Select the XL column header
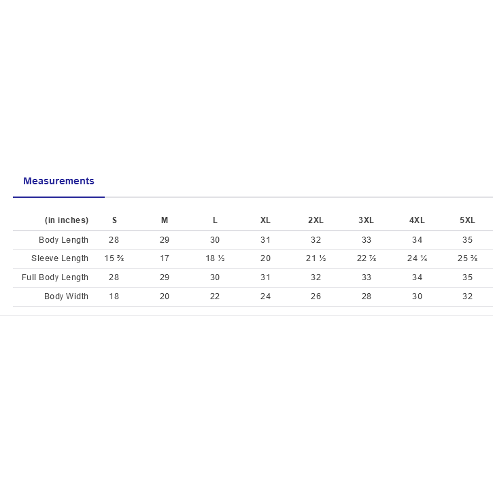Viewport: 493px width, 493px height. coord(265,220)
